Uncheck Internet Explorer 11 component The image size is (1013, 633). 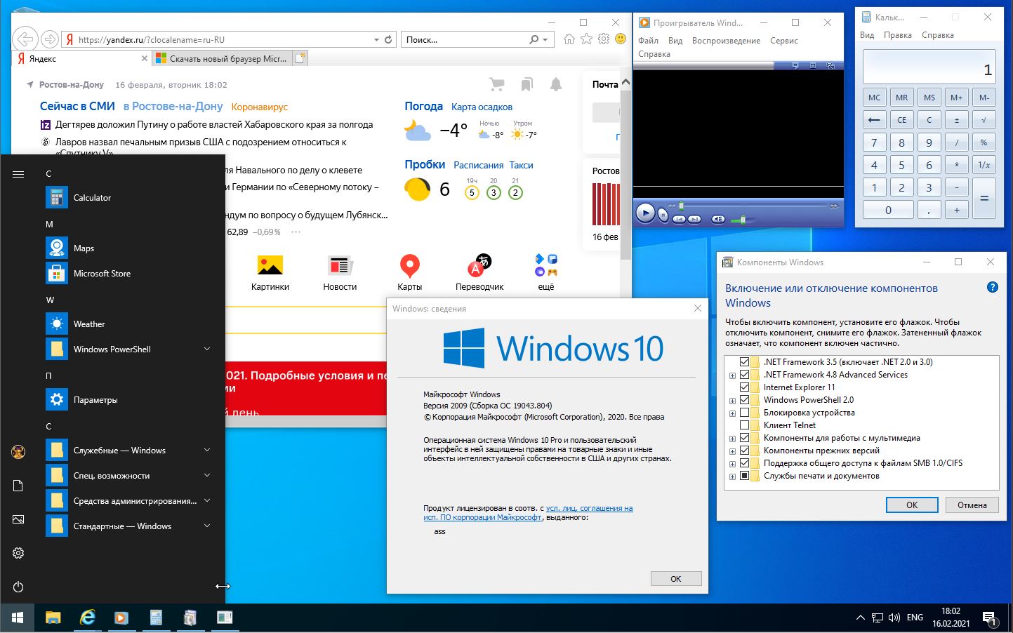point(744,387)
